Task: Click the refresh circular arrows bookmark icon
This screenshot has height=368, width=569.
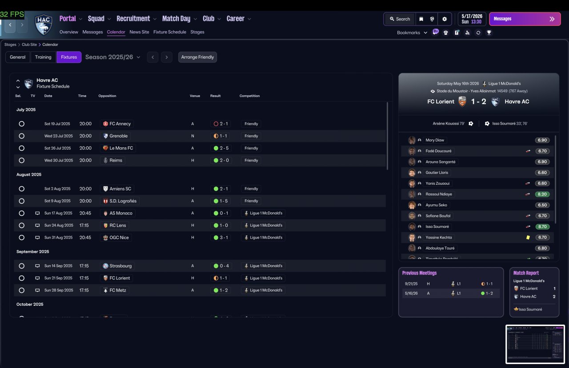Action: (x=478, y=32)
